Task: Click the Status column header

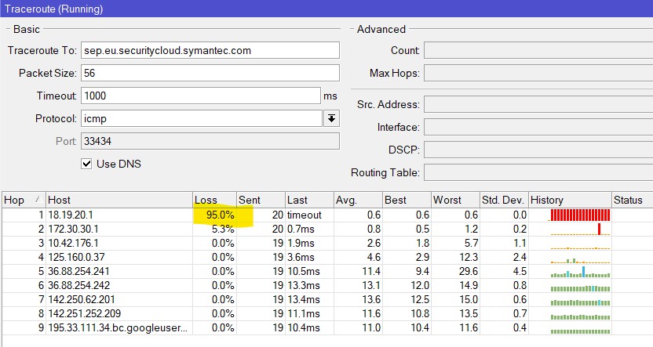Action: [x=632, y=200]
